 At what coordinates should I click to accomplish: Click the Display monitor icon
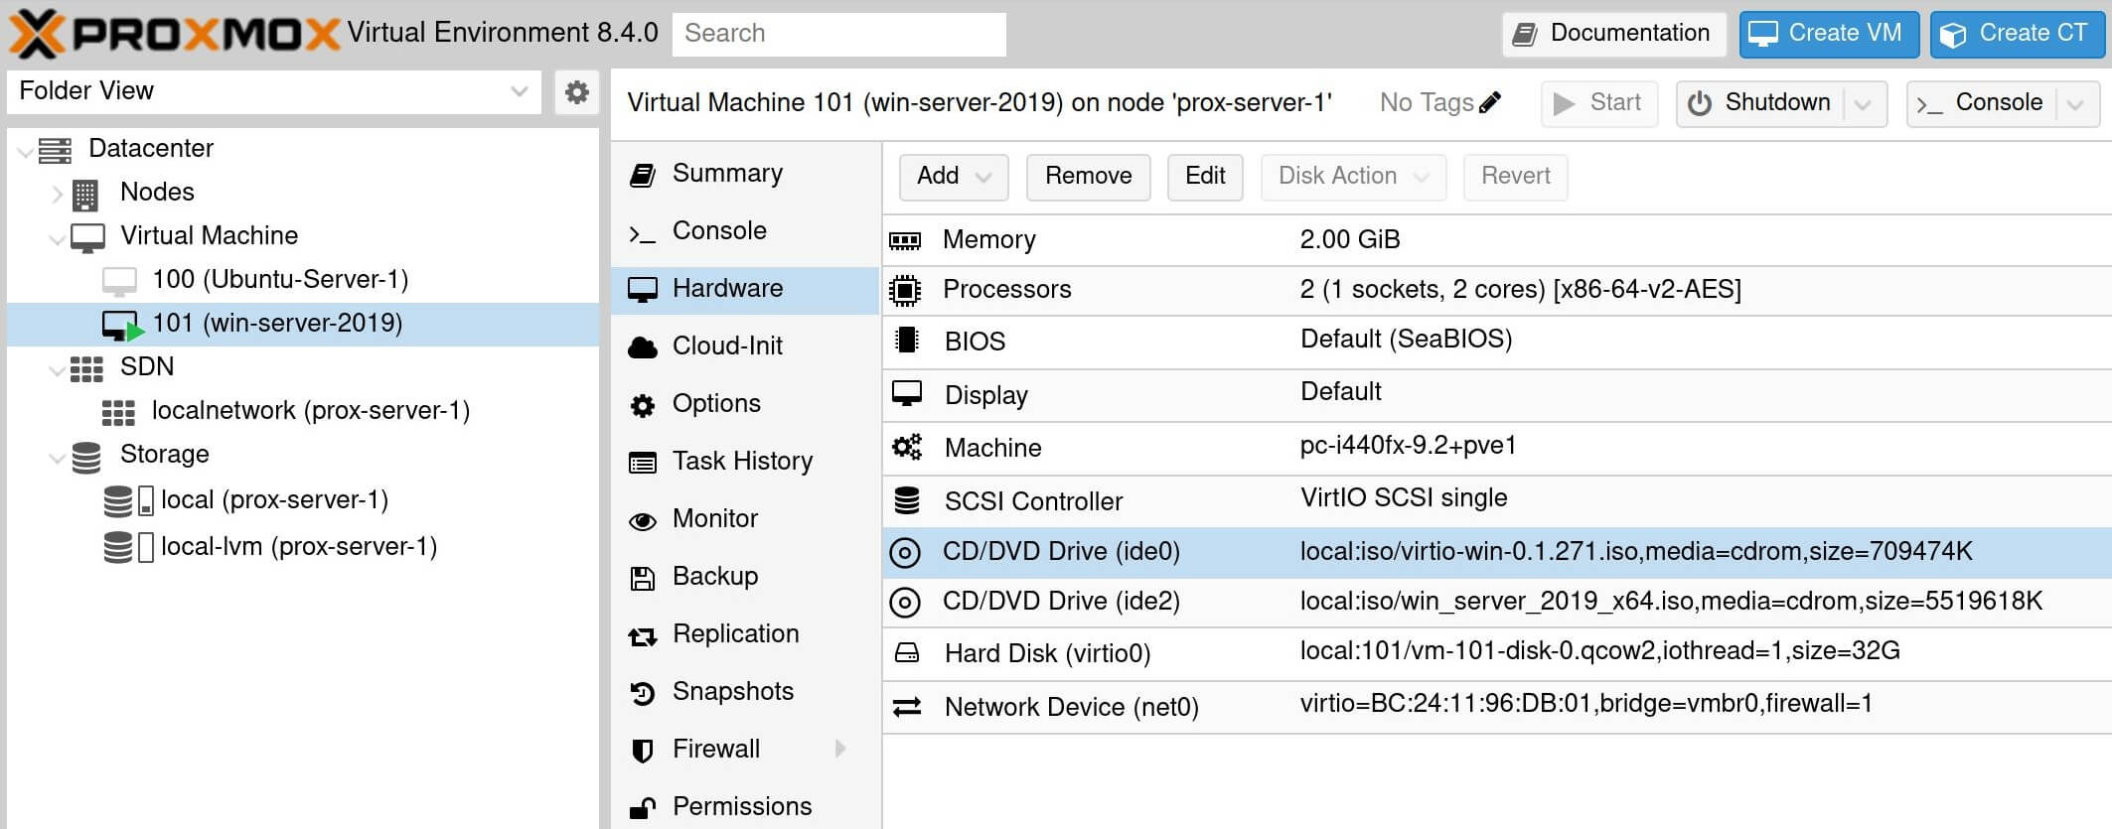(x=906, y=394)
